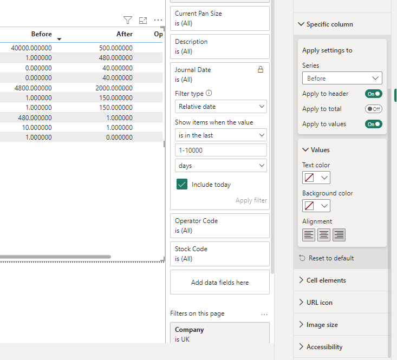Click table horizontal scrollbar

coord(55,257)
